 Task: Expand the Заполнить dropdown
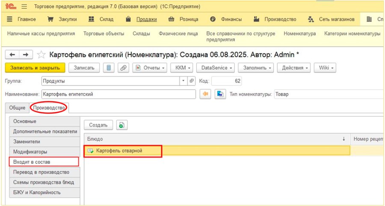pos(256,68)
